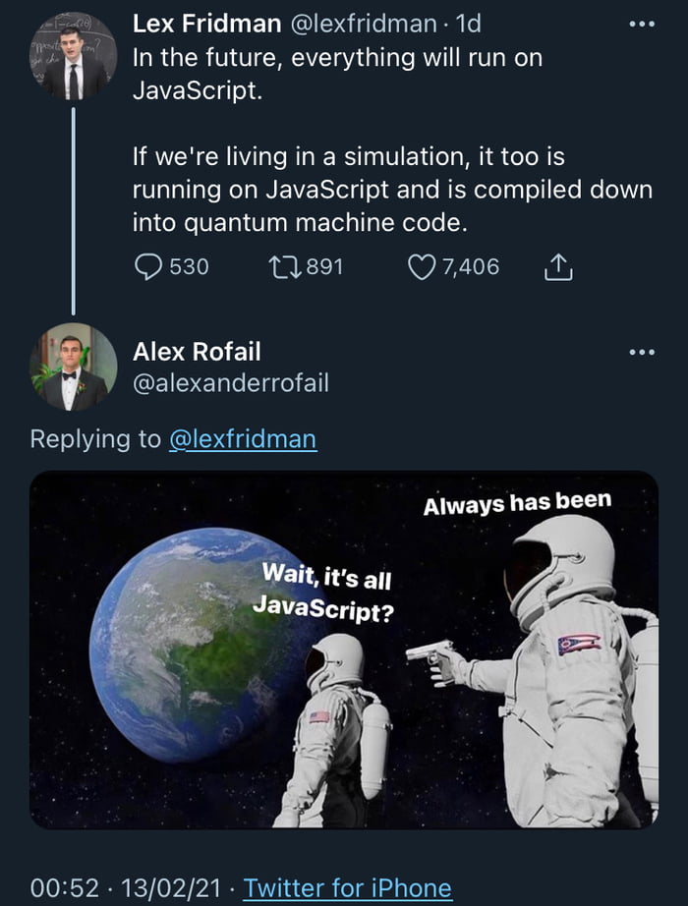Open the astronaut meme image
Viewport: 688px width, 906px height.
(344, 650)
